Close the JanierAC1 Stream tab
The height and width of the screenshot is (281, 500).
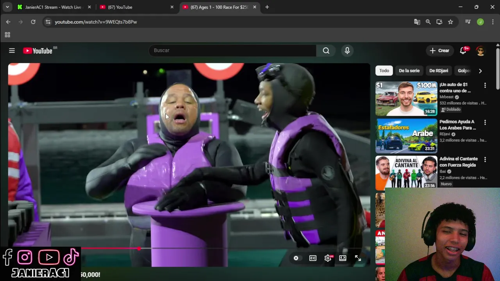(89, 7)
